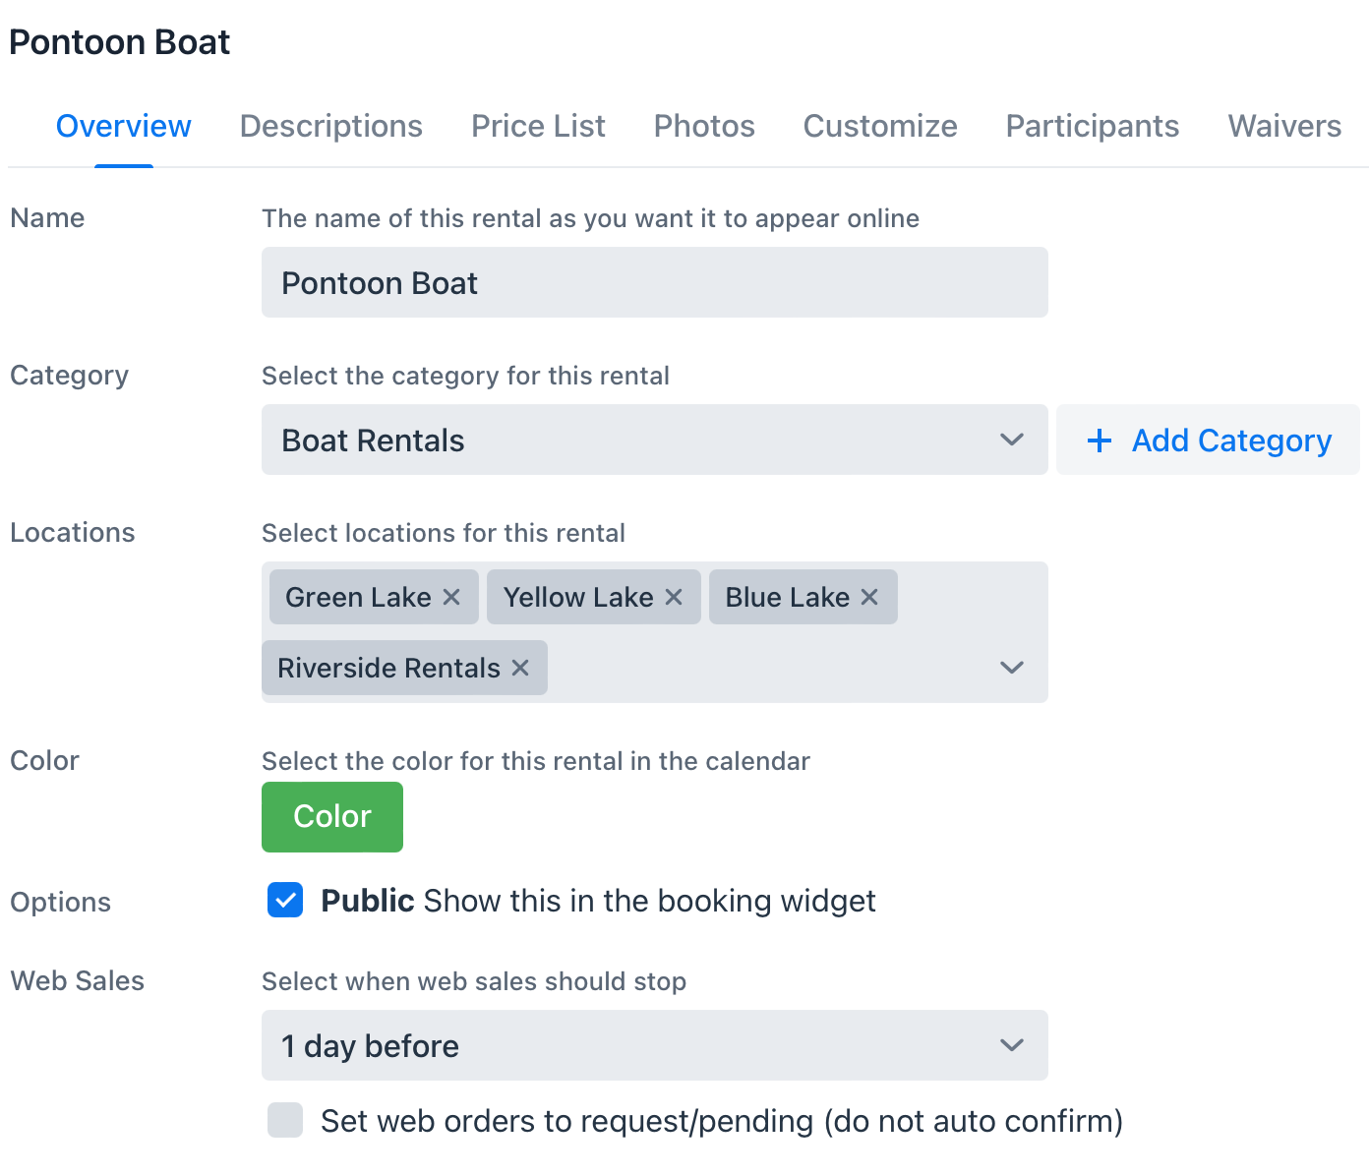1369x1176 pixels.
Task: Open the Waivers tab
Action: tap(1284, 126)
